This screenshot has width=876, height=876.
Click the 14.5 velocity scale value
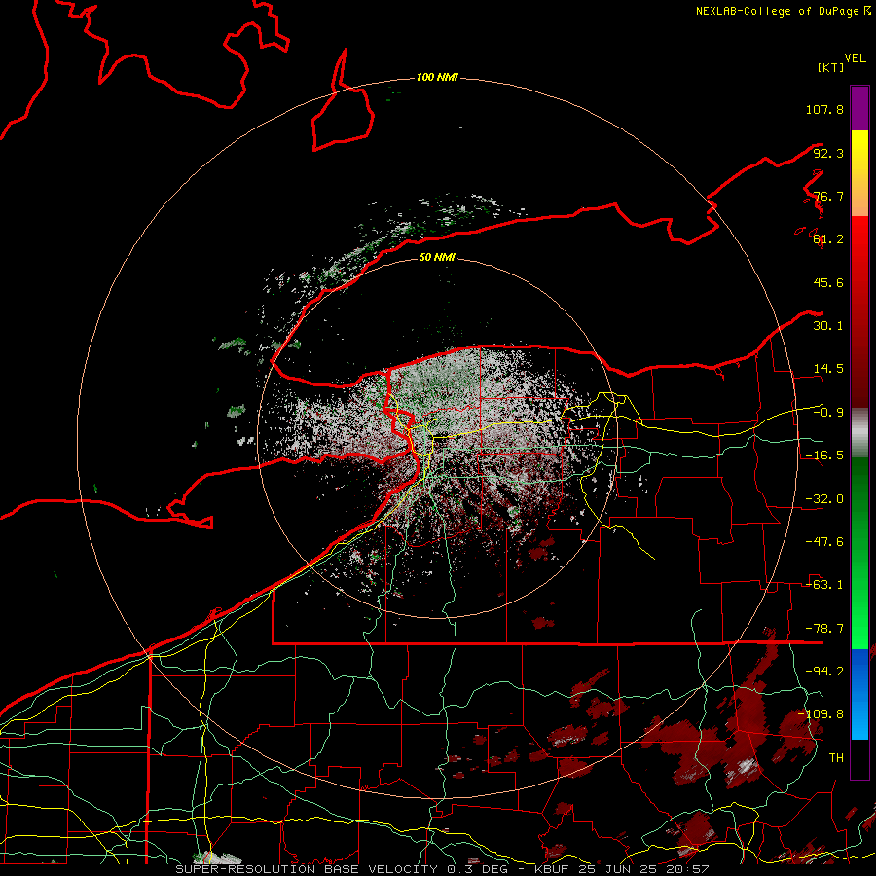point(828,369)
